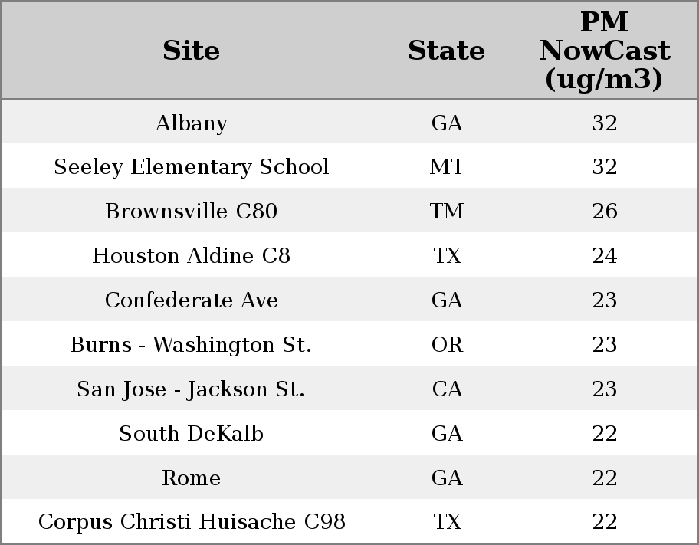699x545 pixels.
Task: Select the CA state cell
Action: click(x=447, y=389)
